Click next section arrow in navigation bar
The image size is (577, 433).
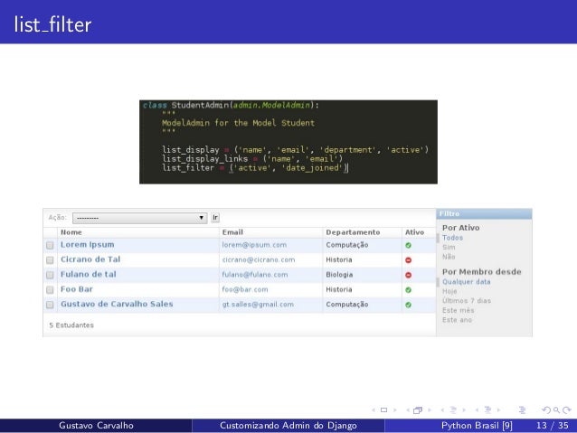498,409
